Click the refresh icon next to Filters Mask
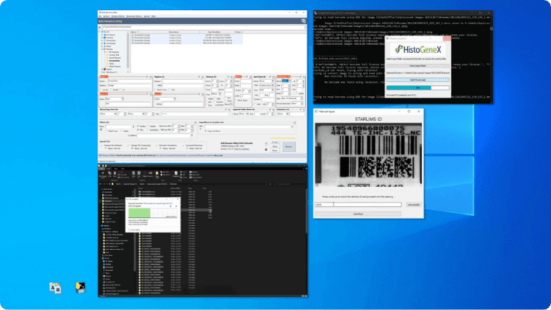 133,126
